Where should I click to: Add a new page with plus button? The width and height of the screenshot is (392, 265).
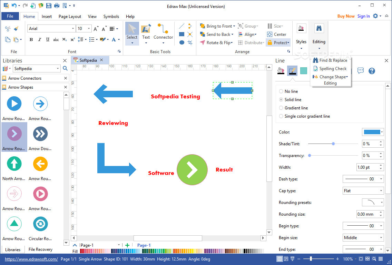[x=127, y=245]
